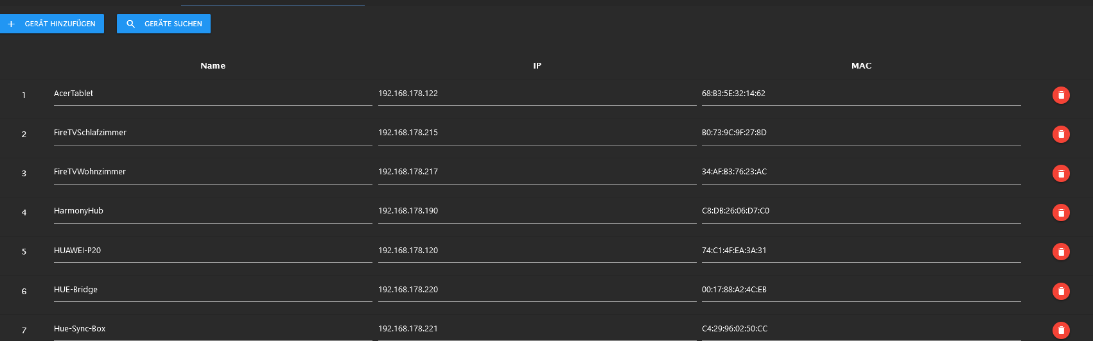Delete the HUE-Bridge entry
Image resolution: width=1093 pixels, height=341 pixels.
click(x=1061, y=291)
